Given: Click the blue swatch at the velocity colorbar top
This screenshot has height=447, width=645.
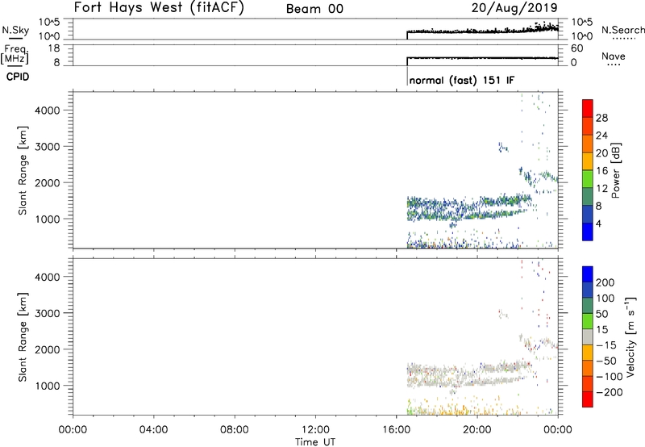Looking at the screenshot, I should click(588, 274).
